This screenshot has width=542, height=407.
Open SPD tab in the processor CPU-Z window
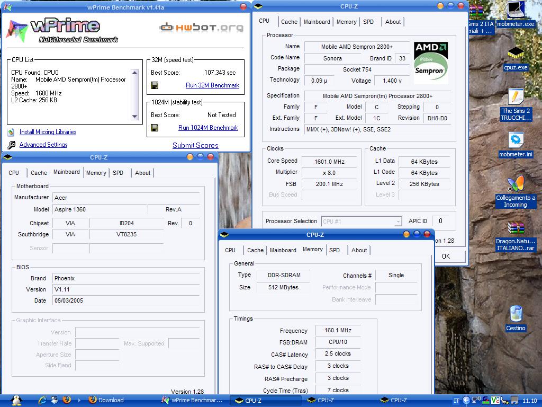(368, 22)
